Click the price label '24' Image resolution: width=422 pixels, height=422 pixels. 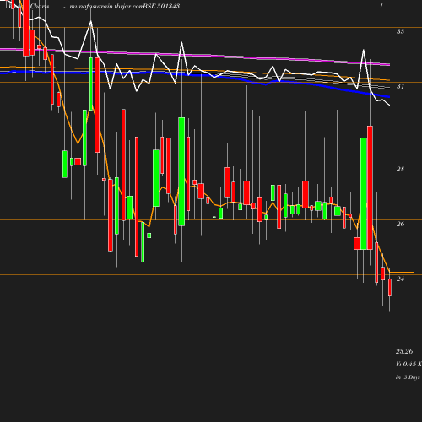[400, 279]
